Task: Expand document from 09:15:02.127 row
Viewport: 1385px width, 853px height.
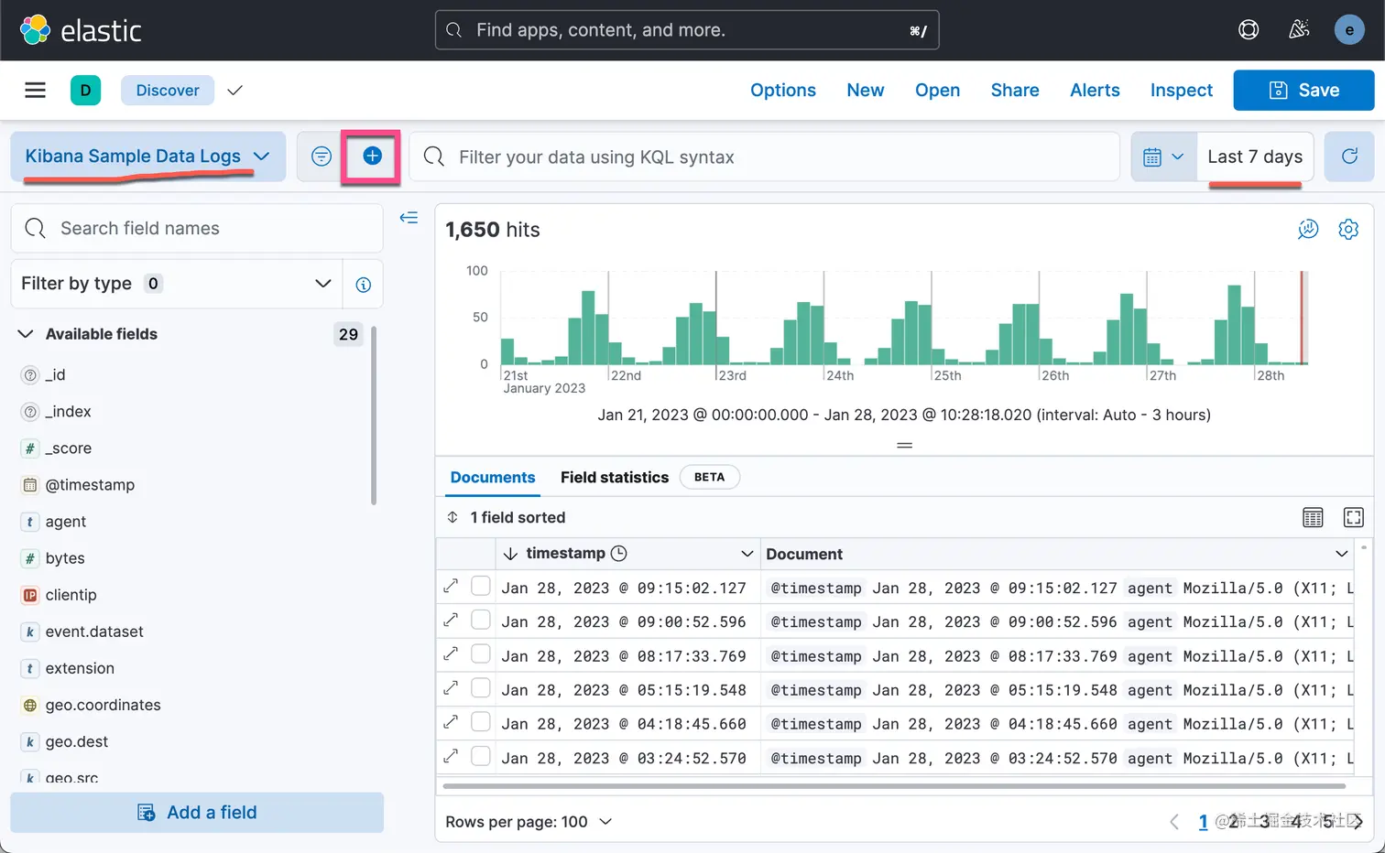Action: [x=451, y=586]
